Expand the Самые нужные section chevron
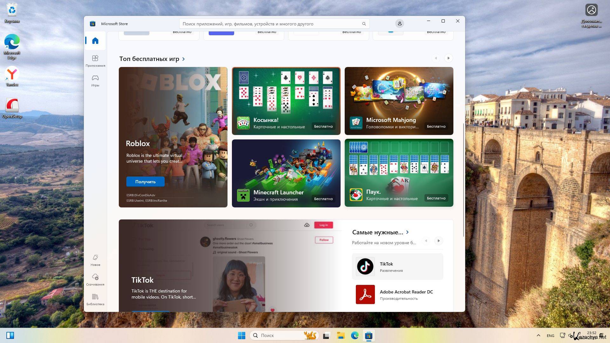The height and width of the screenshot is (343, 610). pyautogui.click(x=407, y=232)
